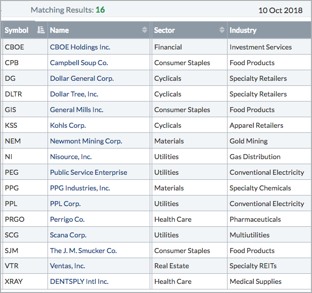
Task: Click the Name column sort arrows
Action: pos(145,30)
